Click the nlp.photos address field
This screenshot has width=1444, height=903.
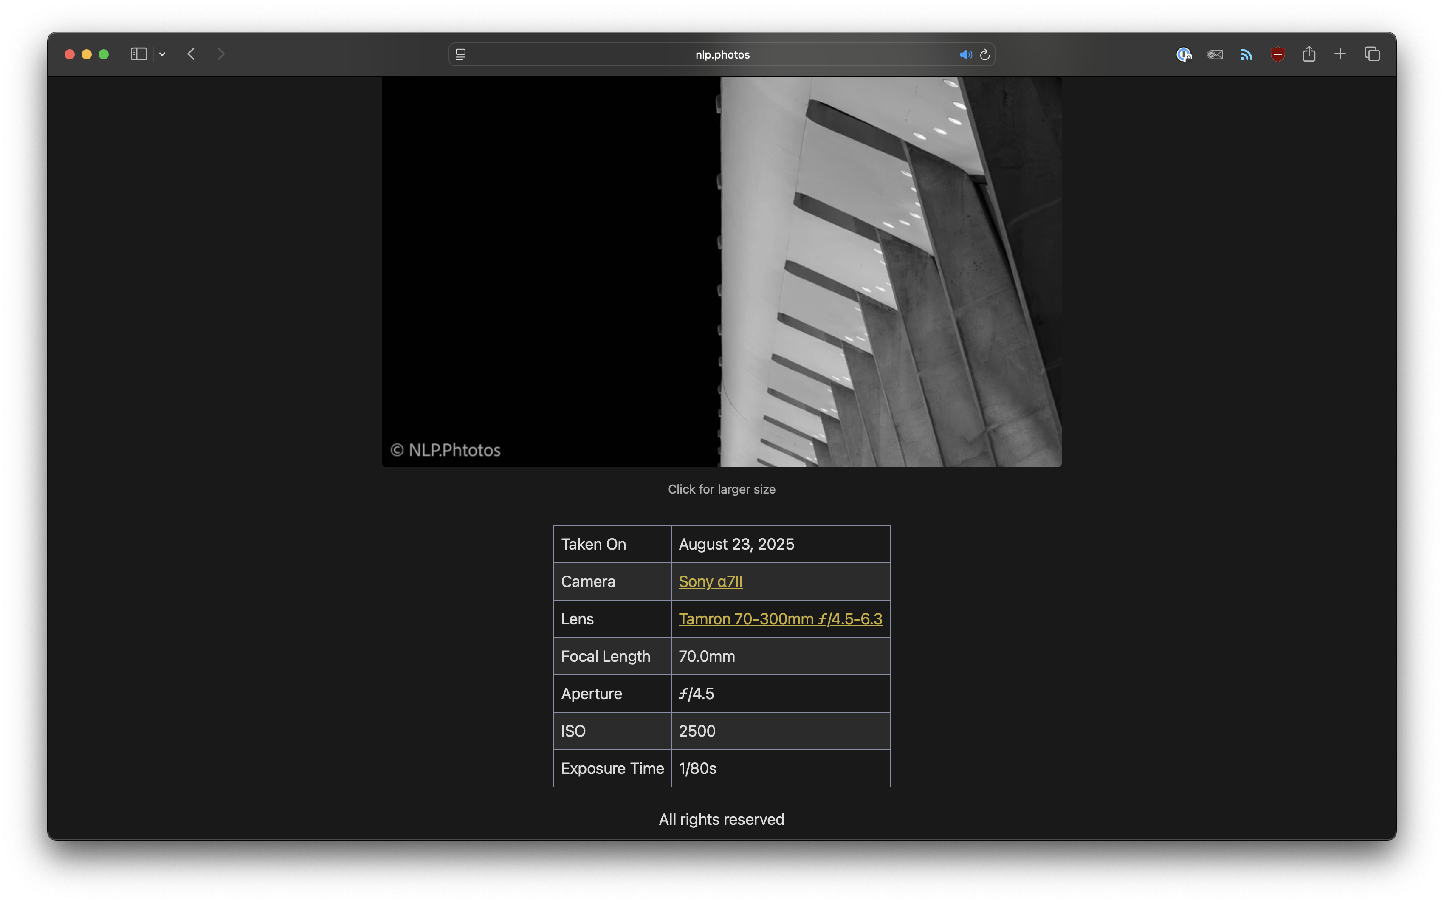pos(722,54)
